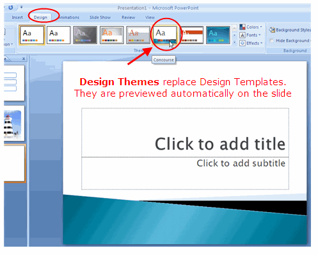Switch to the View tab
Image resolution: width=318 pixels, height=255 pixels.
pyautogui.click(x=150, y=17)
